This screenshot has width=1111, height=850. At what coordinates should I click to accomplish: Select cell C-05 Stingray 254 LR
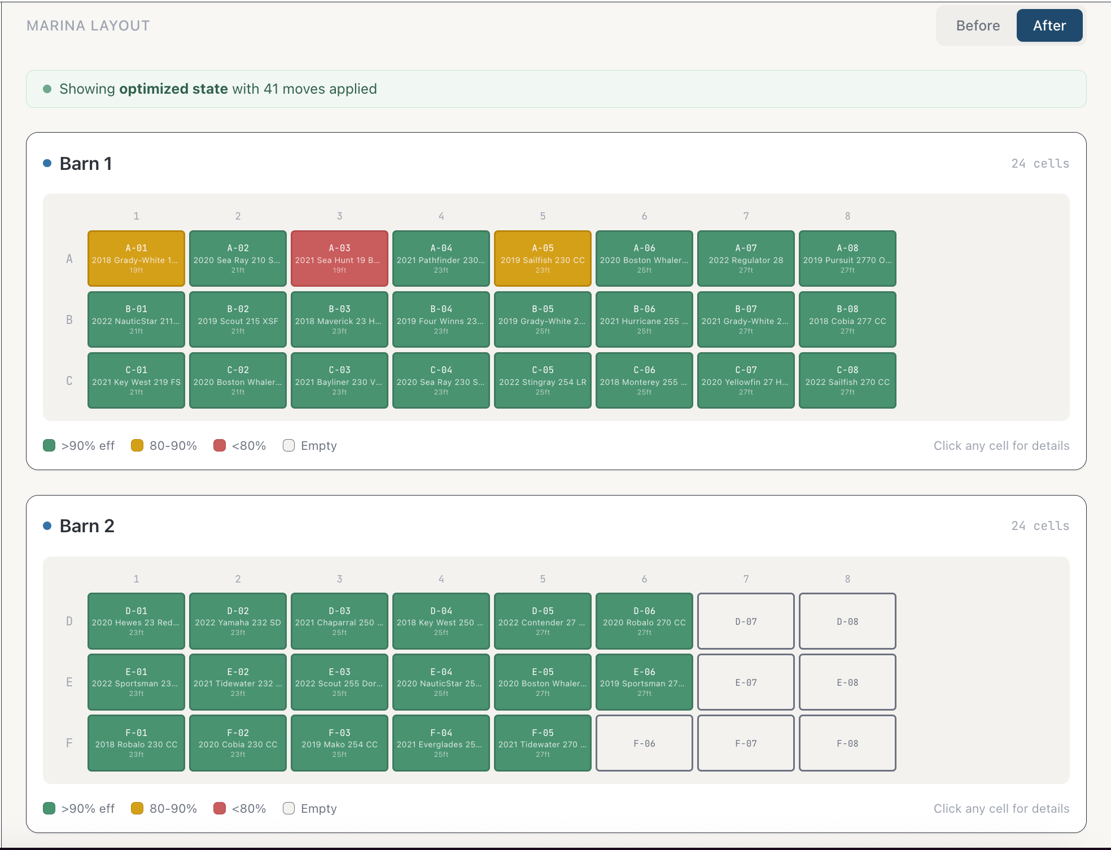(x=543, y=380)
